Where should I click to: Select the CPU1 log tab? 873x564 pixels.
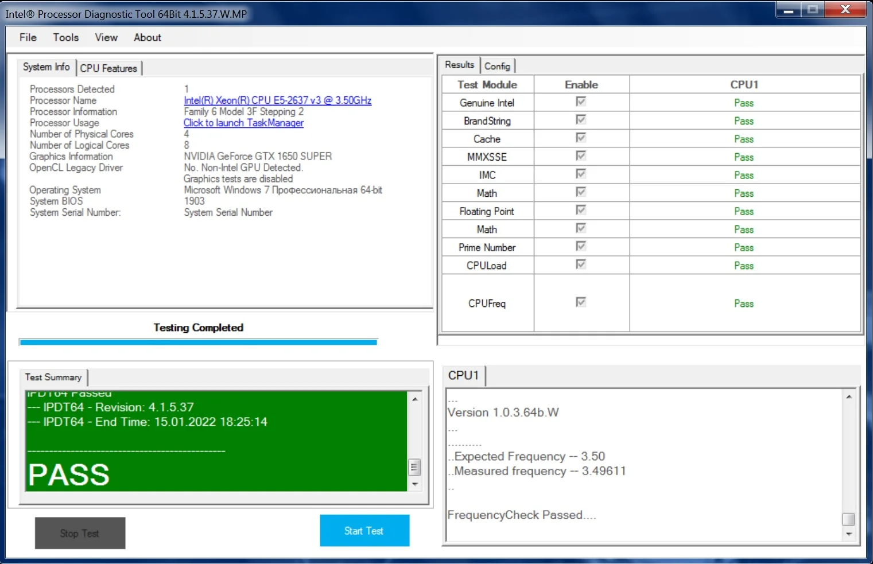(463, 375)
